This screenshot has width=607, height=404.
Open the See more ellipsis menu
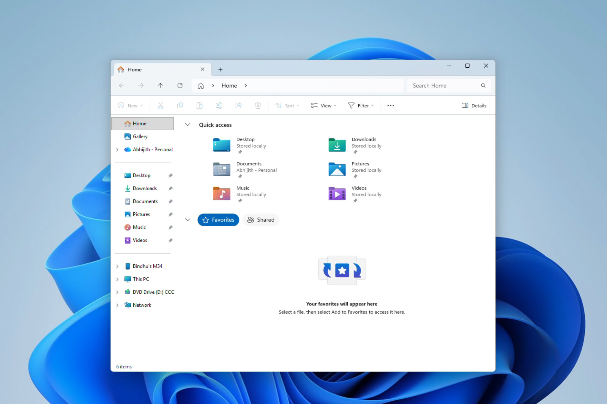tap(390, 106)
